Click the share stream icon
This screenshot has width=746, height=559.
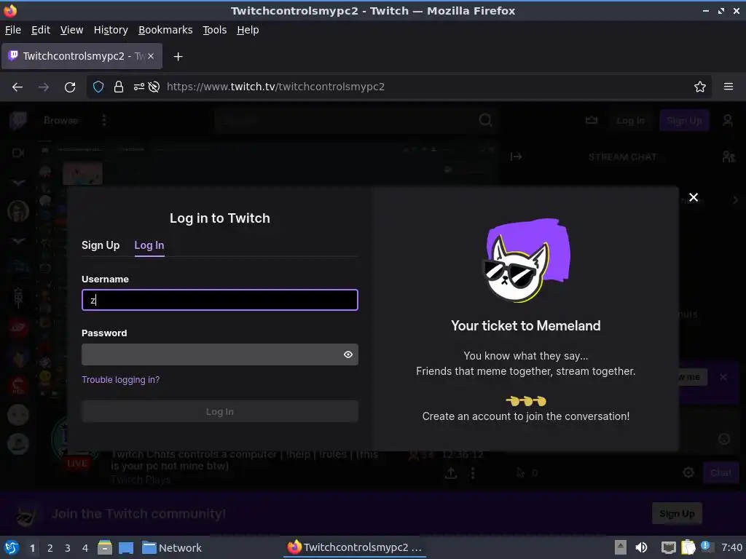pyautogui.click(x=450, y=473)
